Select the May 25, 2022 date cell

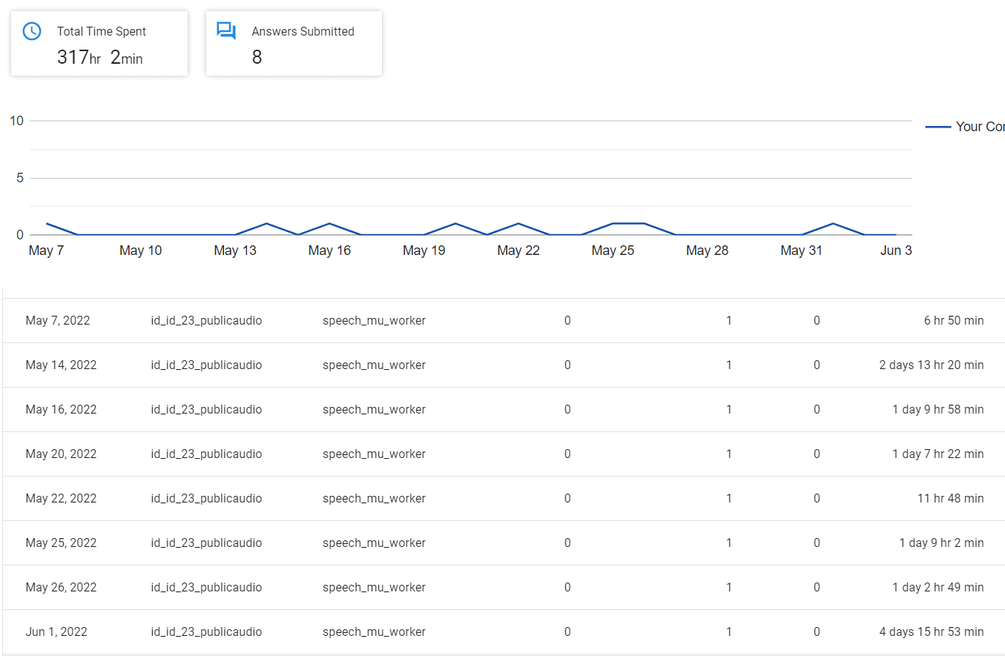(61, 543)
